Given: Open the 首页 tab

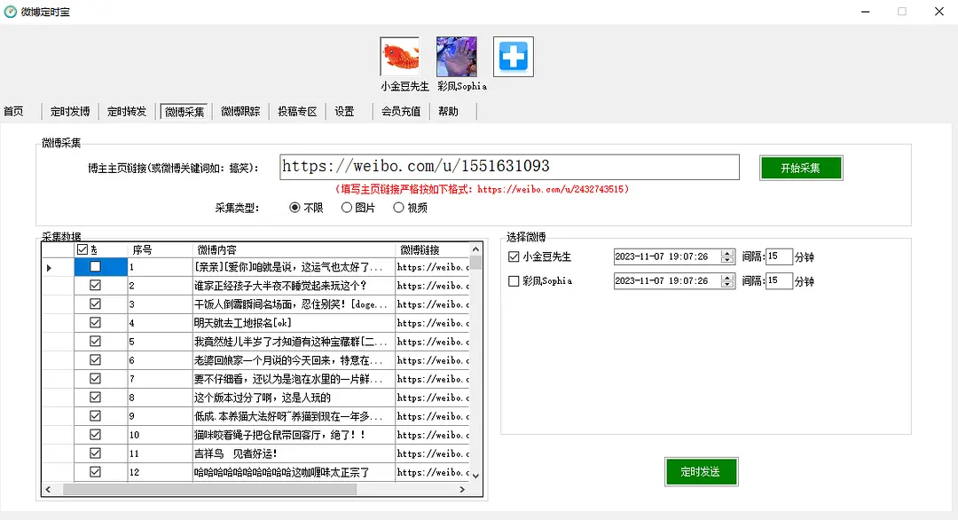Looking at the screenshot, I should (x=13, y=111).
